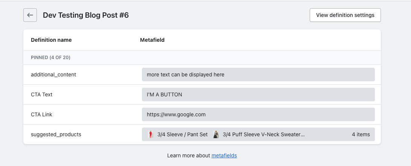Focus the CTA Text field with I'M A BUTTON
Screen dimensions: 411x166
coord(258,94)
